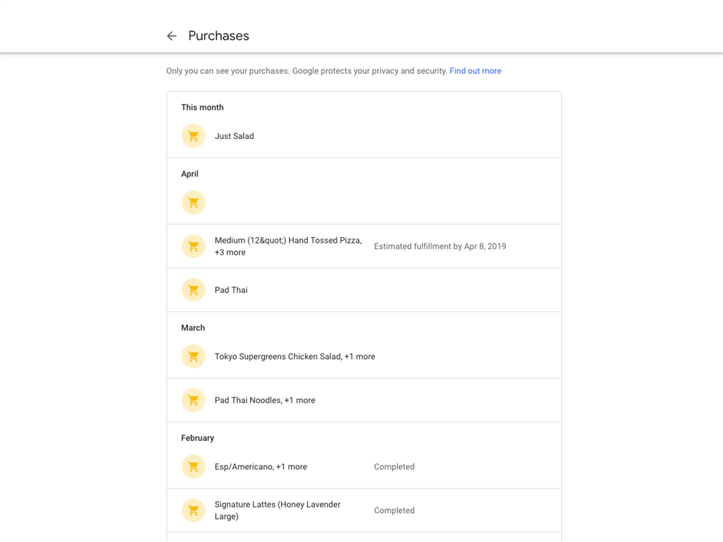
Task: Click the cart icon beside Pad Thai Noodles
Action: point(193,400)
